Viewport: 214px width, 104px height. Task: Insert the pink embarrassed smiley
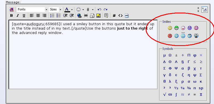(196, 28)
